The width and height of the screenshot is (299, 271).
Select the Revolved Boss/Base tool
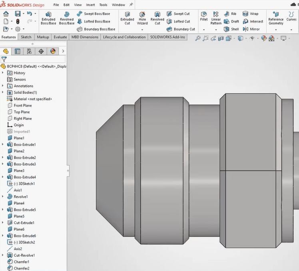(x=67, y=18)
